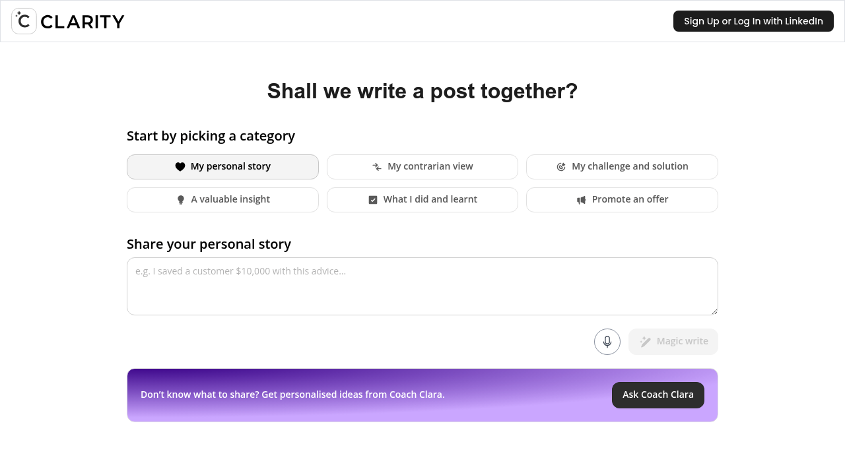Click 'Sign Up or Log In with LinkedIn'
The image size is (845, 475).
click(753, 20)
